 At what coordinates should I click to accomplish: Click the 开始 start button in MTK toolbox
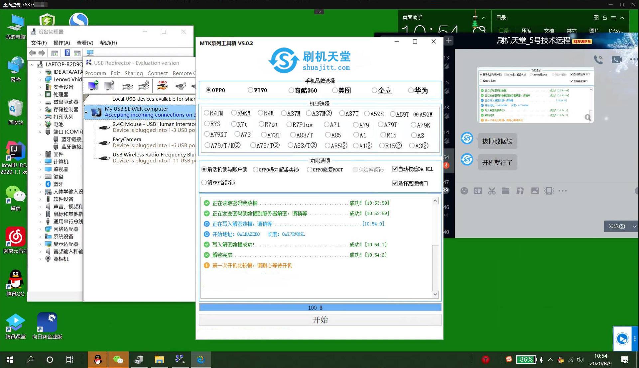coord(320,320)
